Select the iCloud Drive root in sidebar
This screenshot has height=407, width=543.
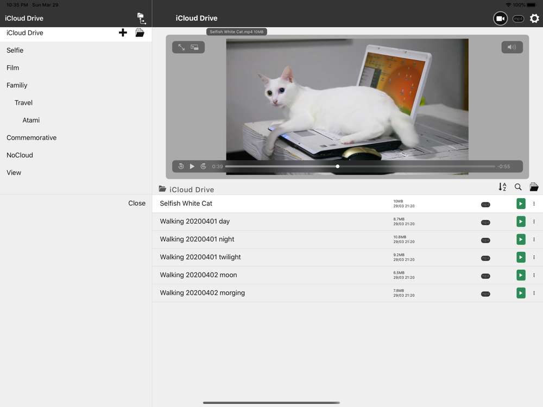pos(25,33)
